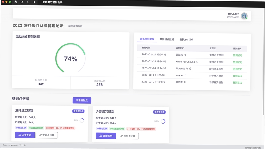Click the 渣打员工签到 card title
This screenshot has height=149, width=265.
[x=24, y=111]
